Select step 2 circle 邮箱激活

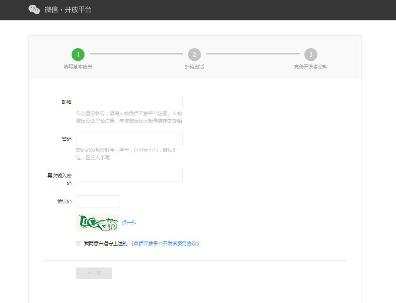(x=194, y=54)
